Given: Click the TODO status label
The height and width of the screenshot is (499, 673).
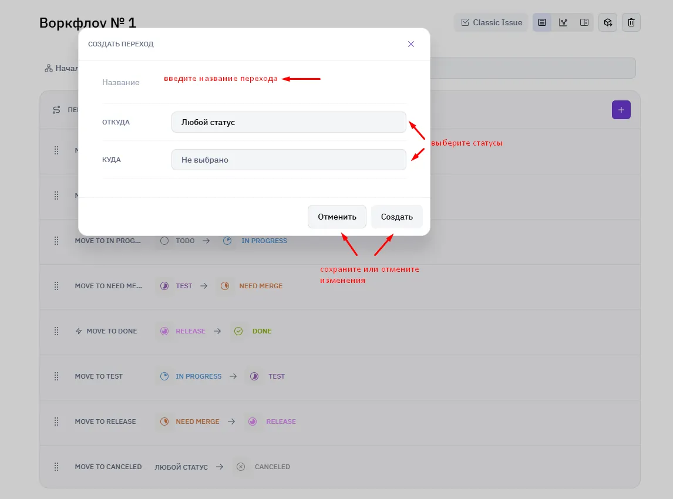Looking at the screenshot, I should [185, 241].
